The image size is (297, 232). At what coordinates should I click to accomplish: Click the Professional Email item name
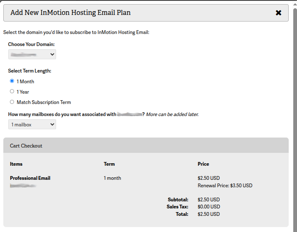pyautogui.click(x=30, y=178)
